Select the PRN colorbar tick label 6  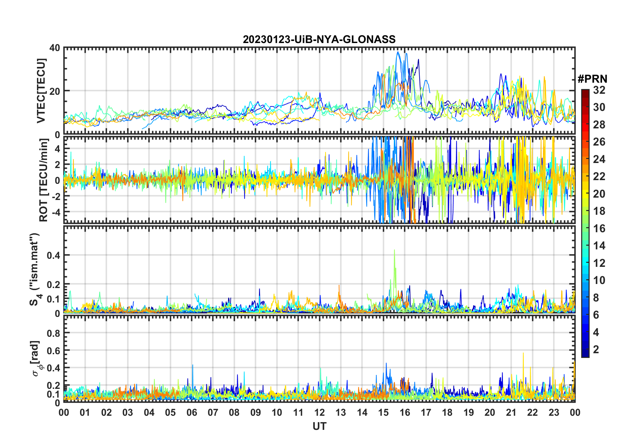(596, 315)
